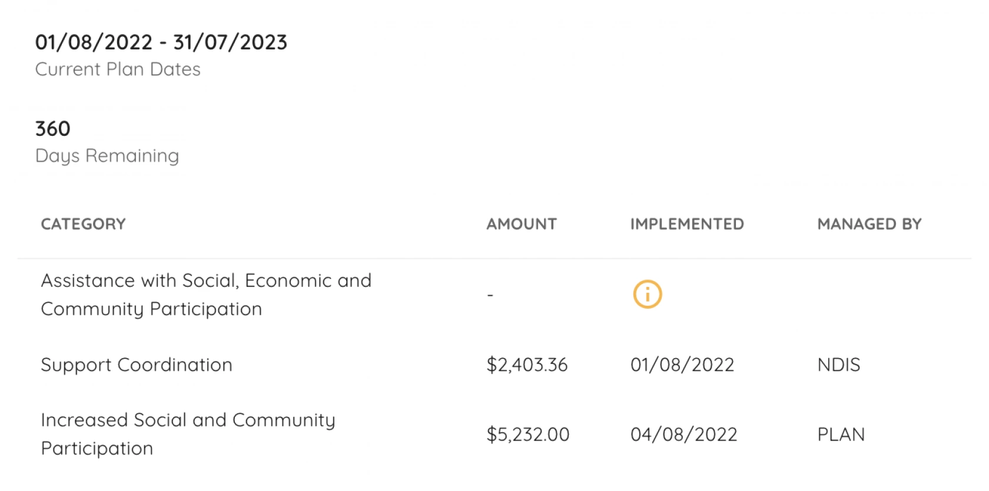Click the NDIS managed-by value
The image size is (989, 491).
839,365
